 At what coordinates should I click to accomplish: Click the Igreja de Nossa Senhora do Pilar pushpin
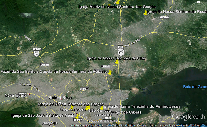117,62
